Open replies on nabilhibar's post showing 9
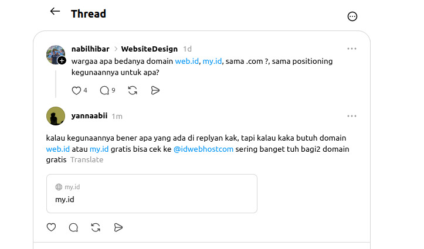 tap(104, 90)
